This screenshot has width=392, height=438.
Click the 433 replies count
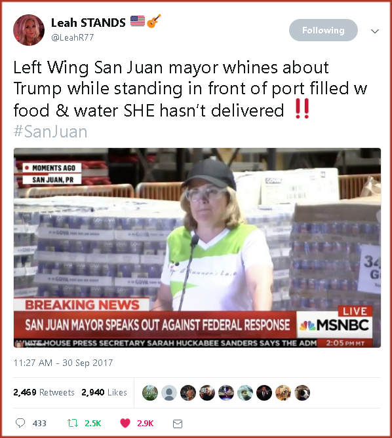(x=39, y=424)
